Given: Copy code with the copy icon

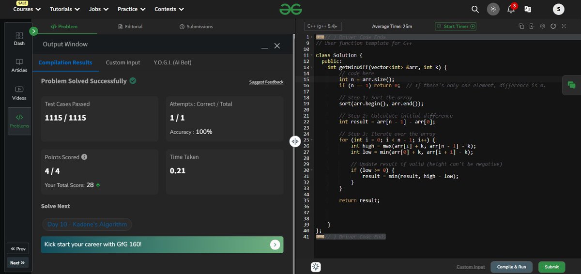Looking at the screenshot, I should (521, 26).
